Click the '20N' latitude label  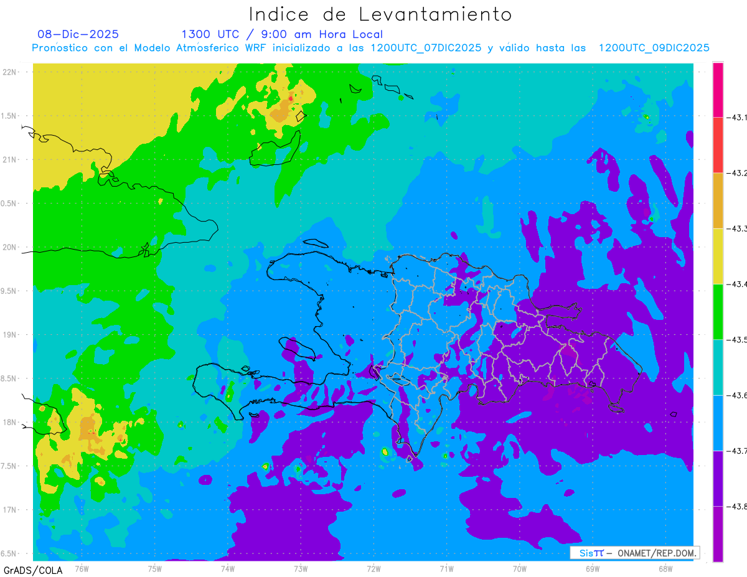click(10, 247)
